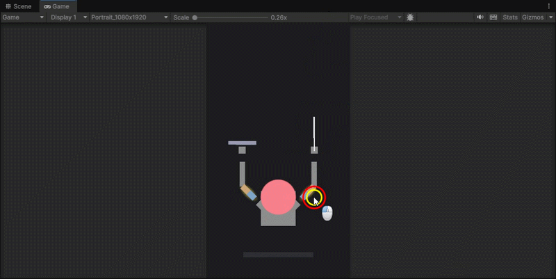Viewport: 556px width, 279px height.
Task: Toggle the Mute Audio speaker icon
Action: 480,17
